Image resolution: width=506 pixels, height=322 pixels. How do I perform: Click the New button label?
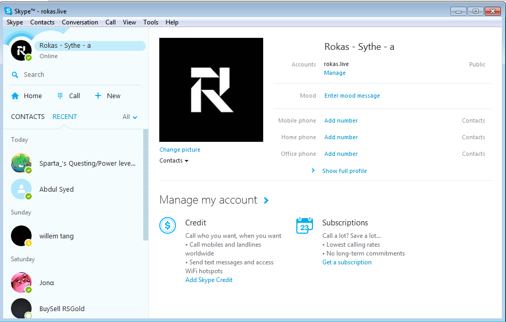pos(114,96)
